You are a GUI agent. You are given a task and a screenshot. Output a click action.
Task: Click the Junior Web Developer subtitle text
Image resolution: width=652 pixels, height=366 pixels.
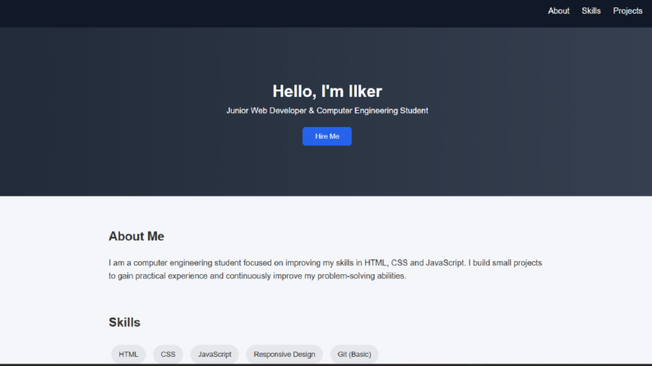[327, 111]
